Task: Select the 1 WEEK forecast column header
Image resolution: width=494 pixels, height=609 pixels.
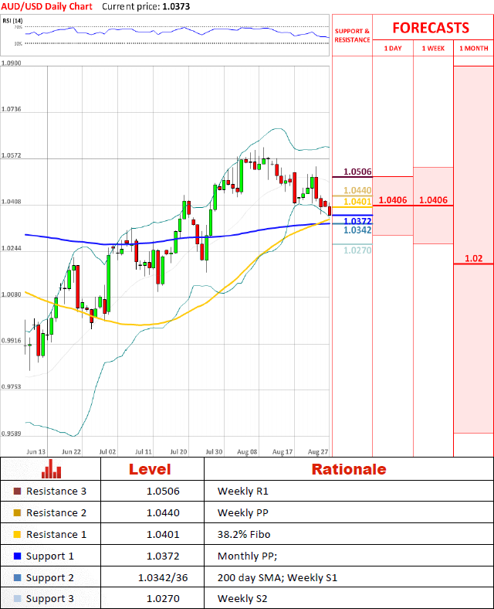Action: [433, 49]
